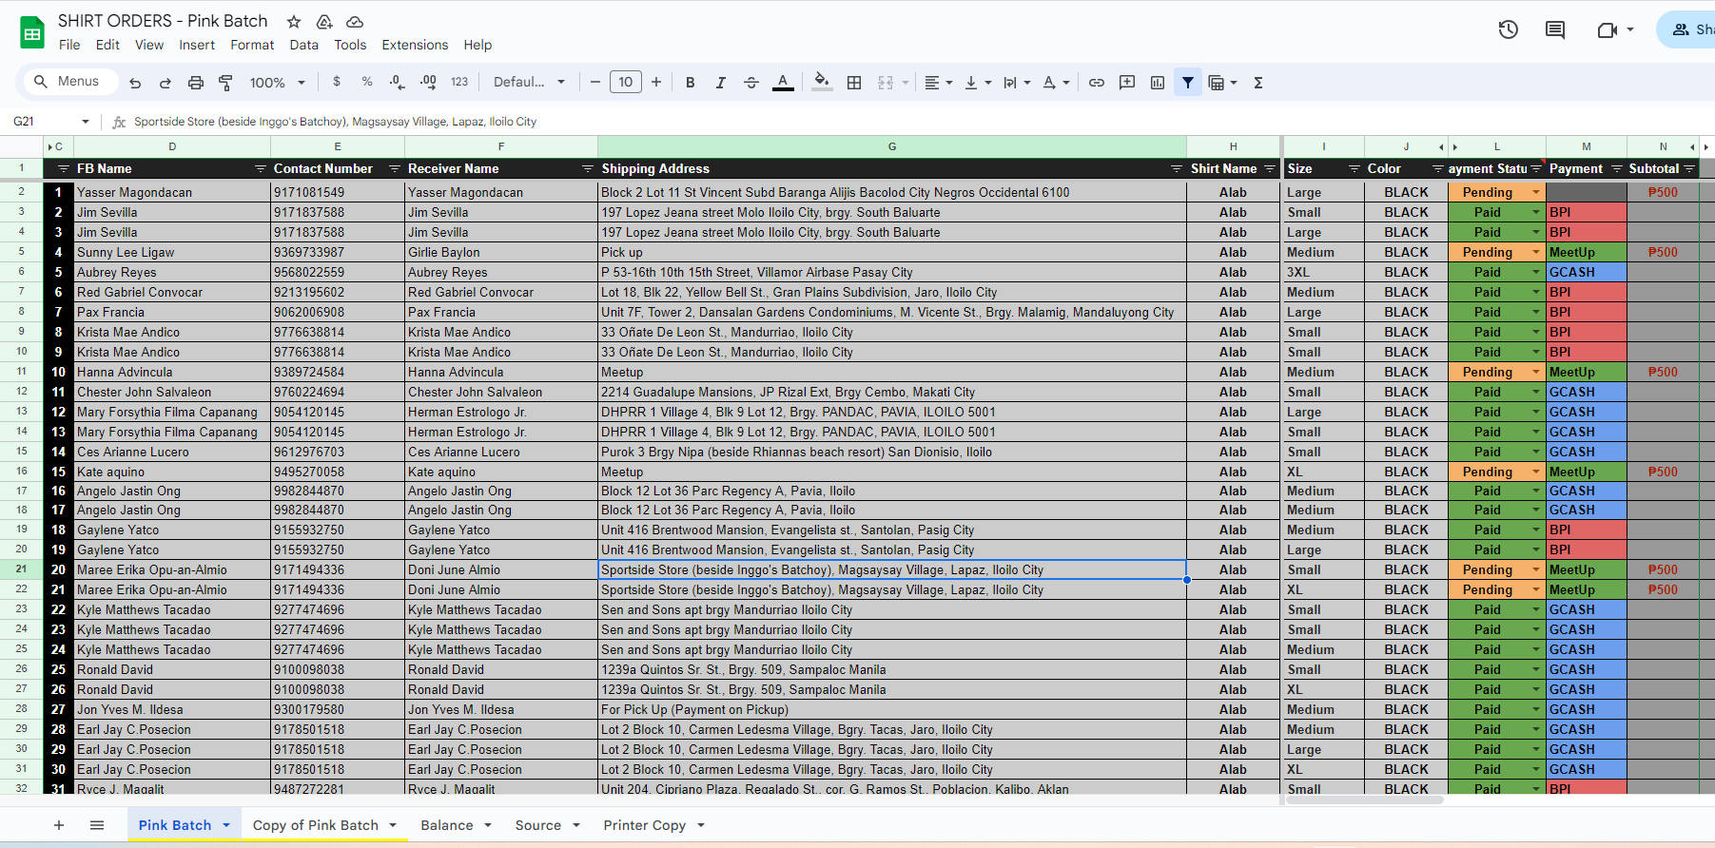The width and height of the screenshot is (1715, 848).
Task: Print the spreadsheet using toolbar printer icon
Action: point(196,83)
